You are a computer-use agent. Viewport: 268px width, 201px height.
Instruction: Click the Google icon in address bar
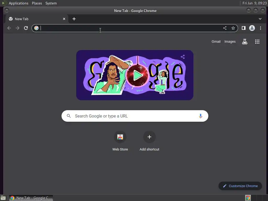pos(36,28)
